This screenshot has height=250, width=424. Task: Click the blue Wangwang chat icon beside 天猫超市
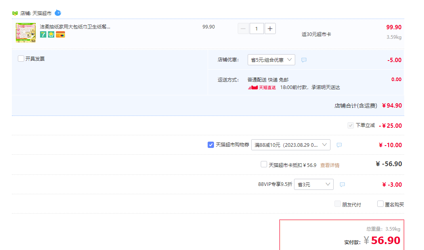tap(58, 13)
